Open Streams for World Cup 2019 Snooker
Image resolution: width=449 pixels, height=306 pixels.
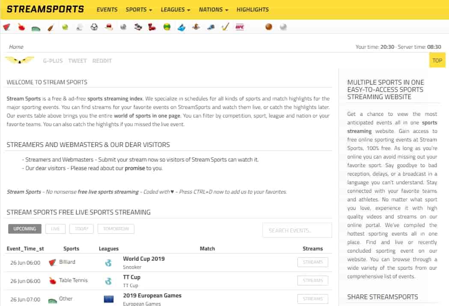(313, 262)
